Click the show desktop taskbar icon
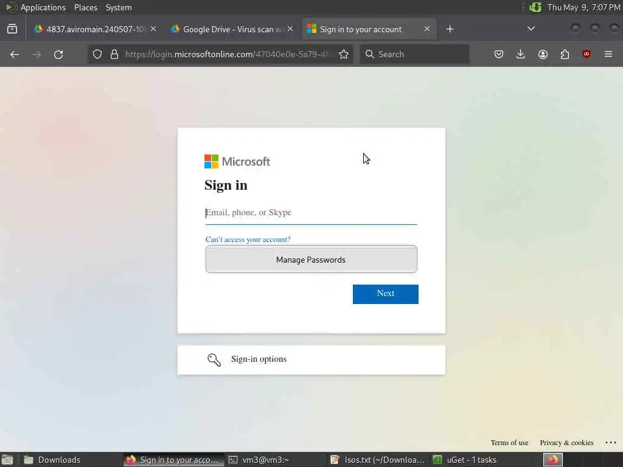The image size is (623, 467). 7,460
